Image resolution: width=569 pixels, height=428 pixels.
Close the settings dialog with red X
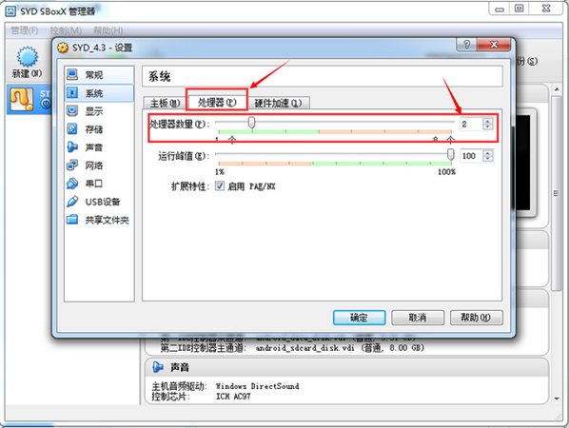(x=494, y=45)
